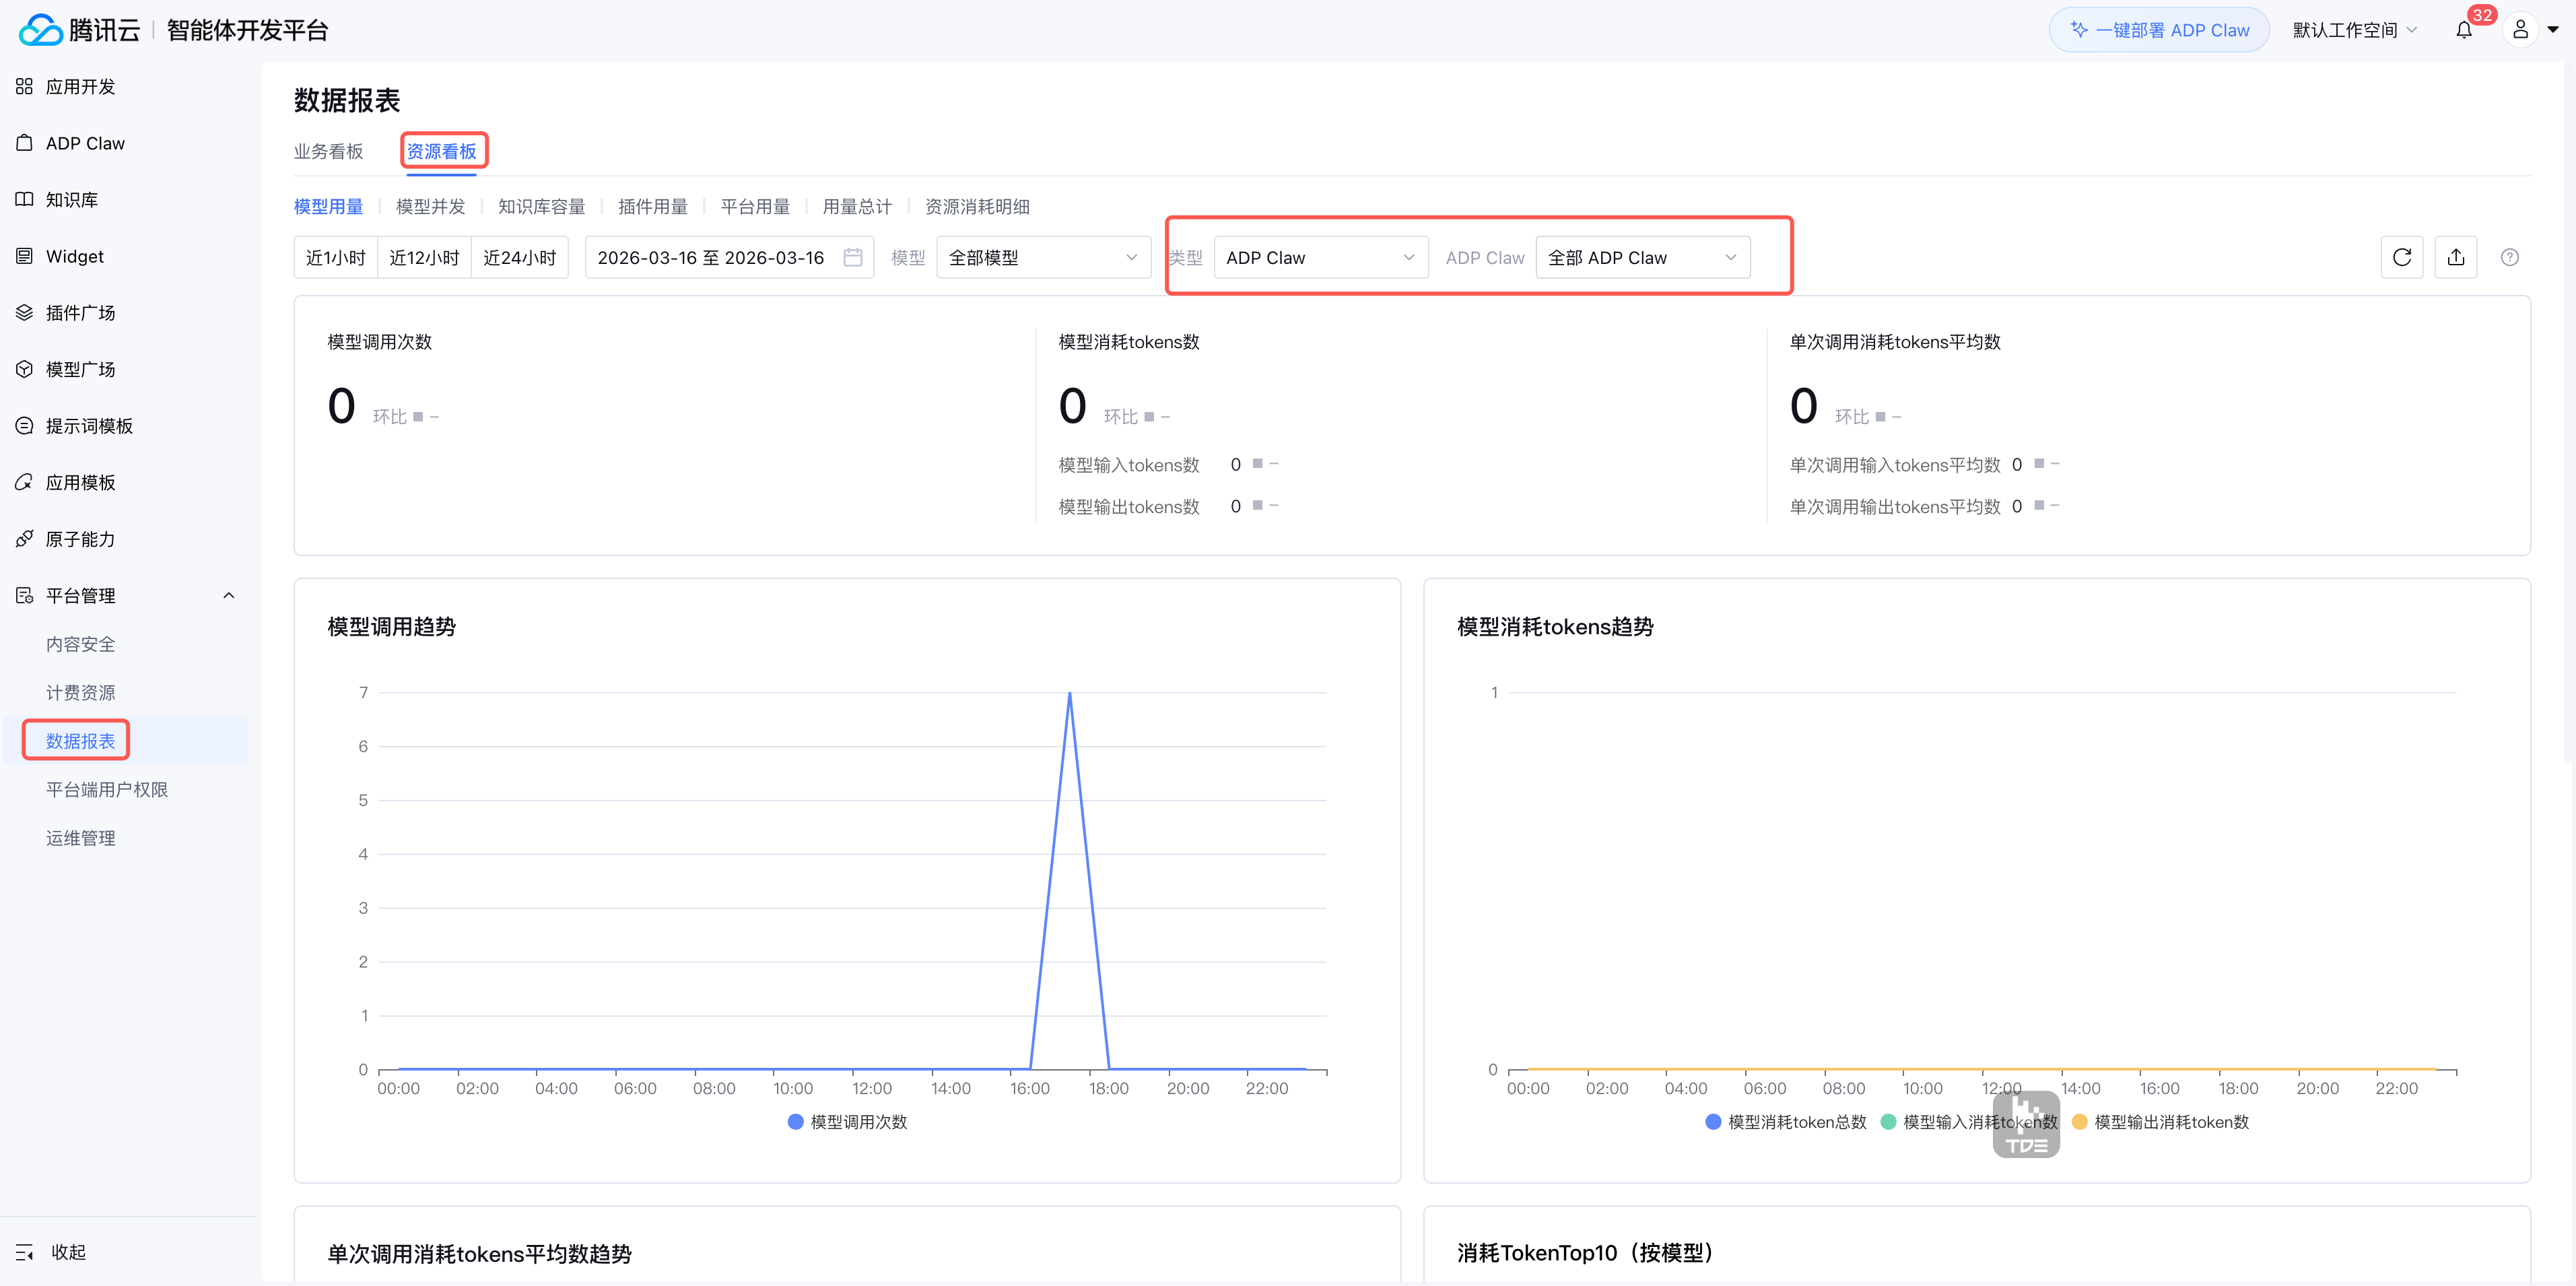Select the 近12小时 time range
Screen dimensions: 2576x1286
click(x=424, y=257)
